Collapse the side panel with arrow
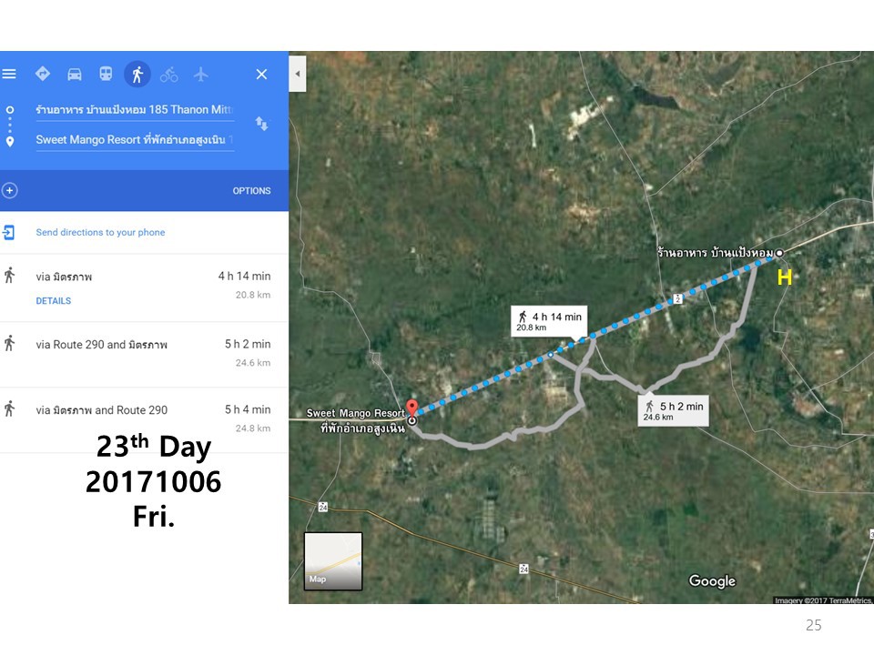Image resolution: width=874 pixels, height=655 pixels. (297, 74)
